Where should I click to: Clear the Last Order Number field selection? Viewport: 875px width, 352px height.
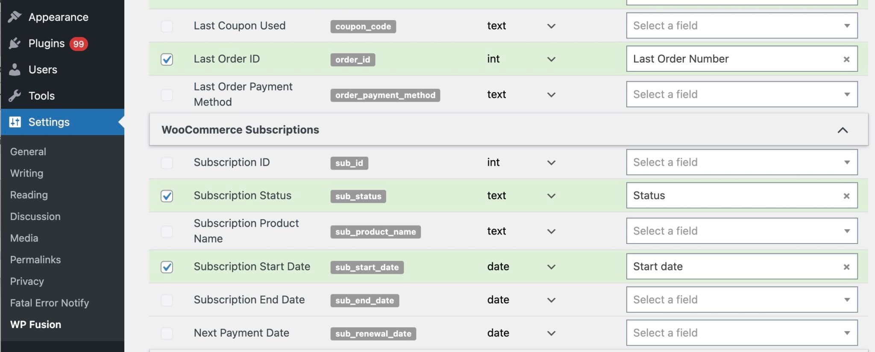pos(846,59)
